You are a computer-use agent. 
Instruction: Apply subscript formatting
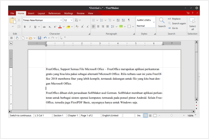coord(50,27)
